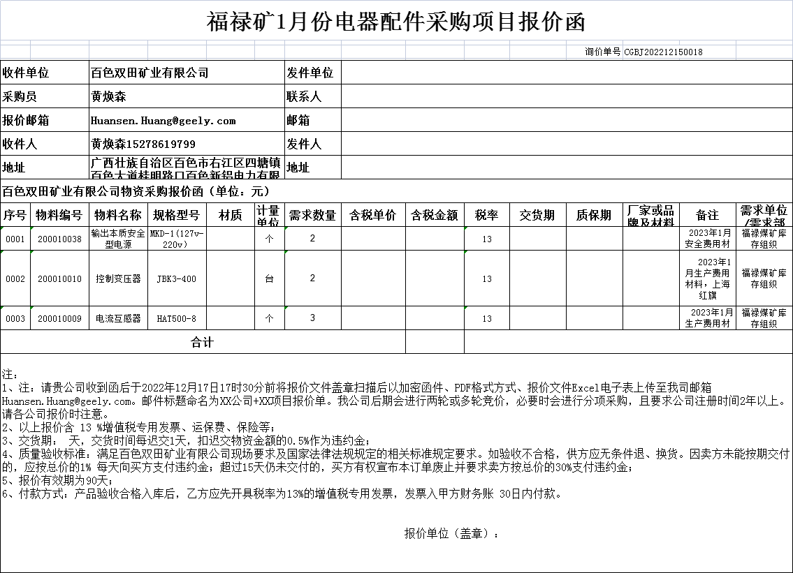Click item name '控制变压器'
Image resolution: width=793 pixels, height=573 pixels.
point(118,279)
